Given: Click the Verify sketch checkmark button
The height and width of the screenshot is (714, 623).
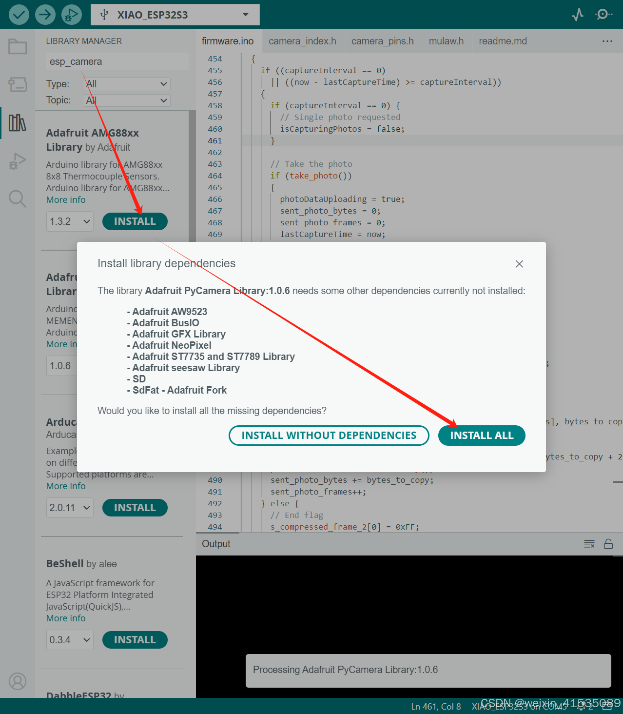Looking at the screenshot, I should [19, 15].
